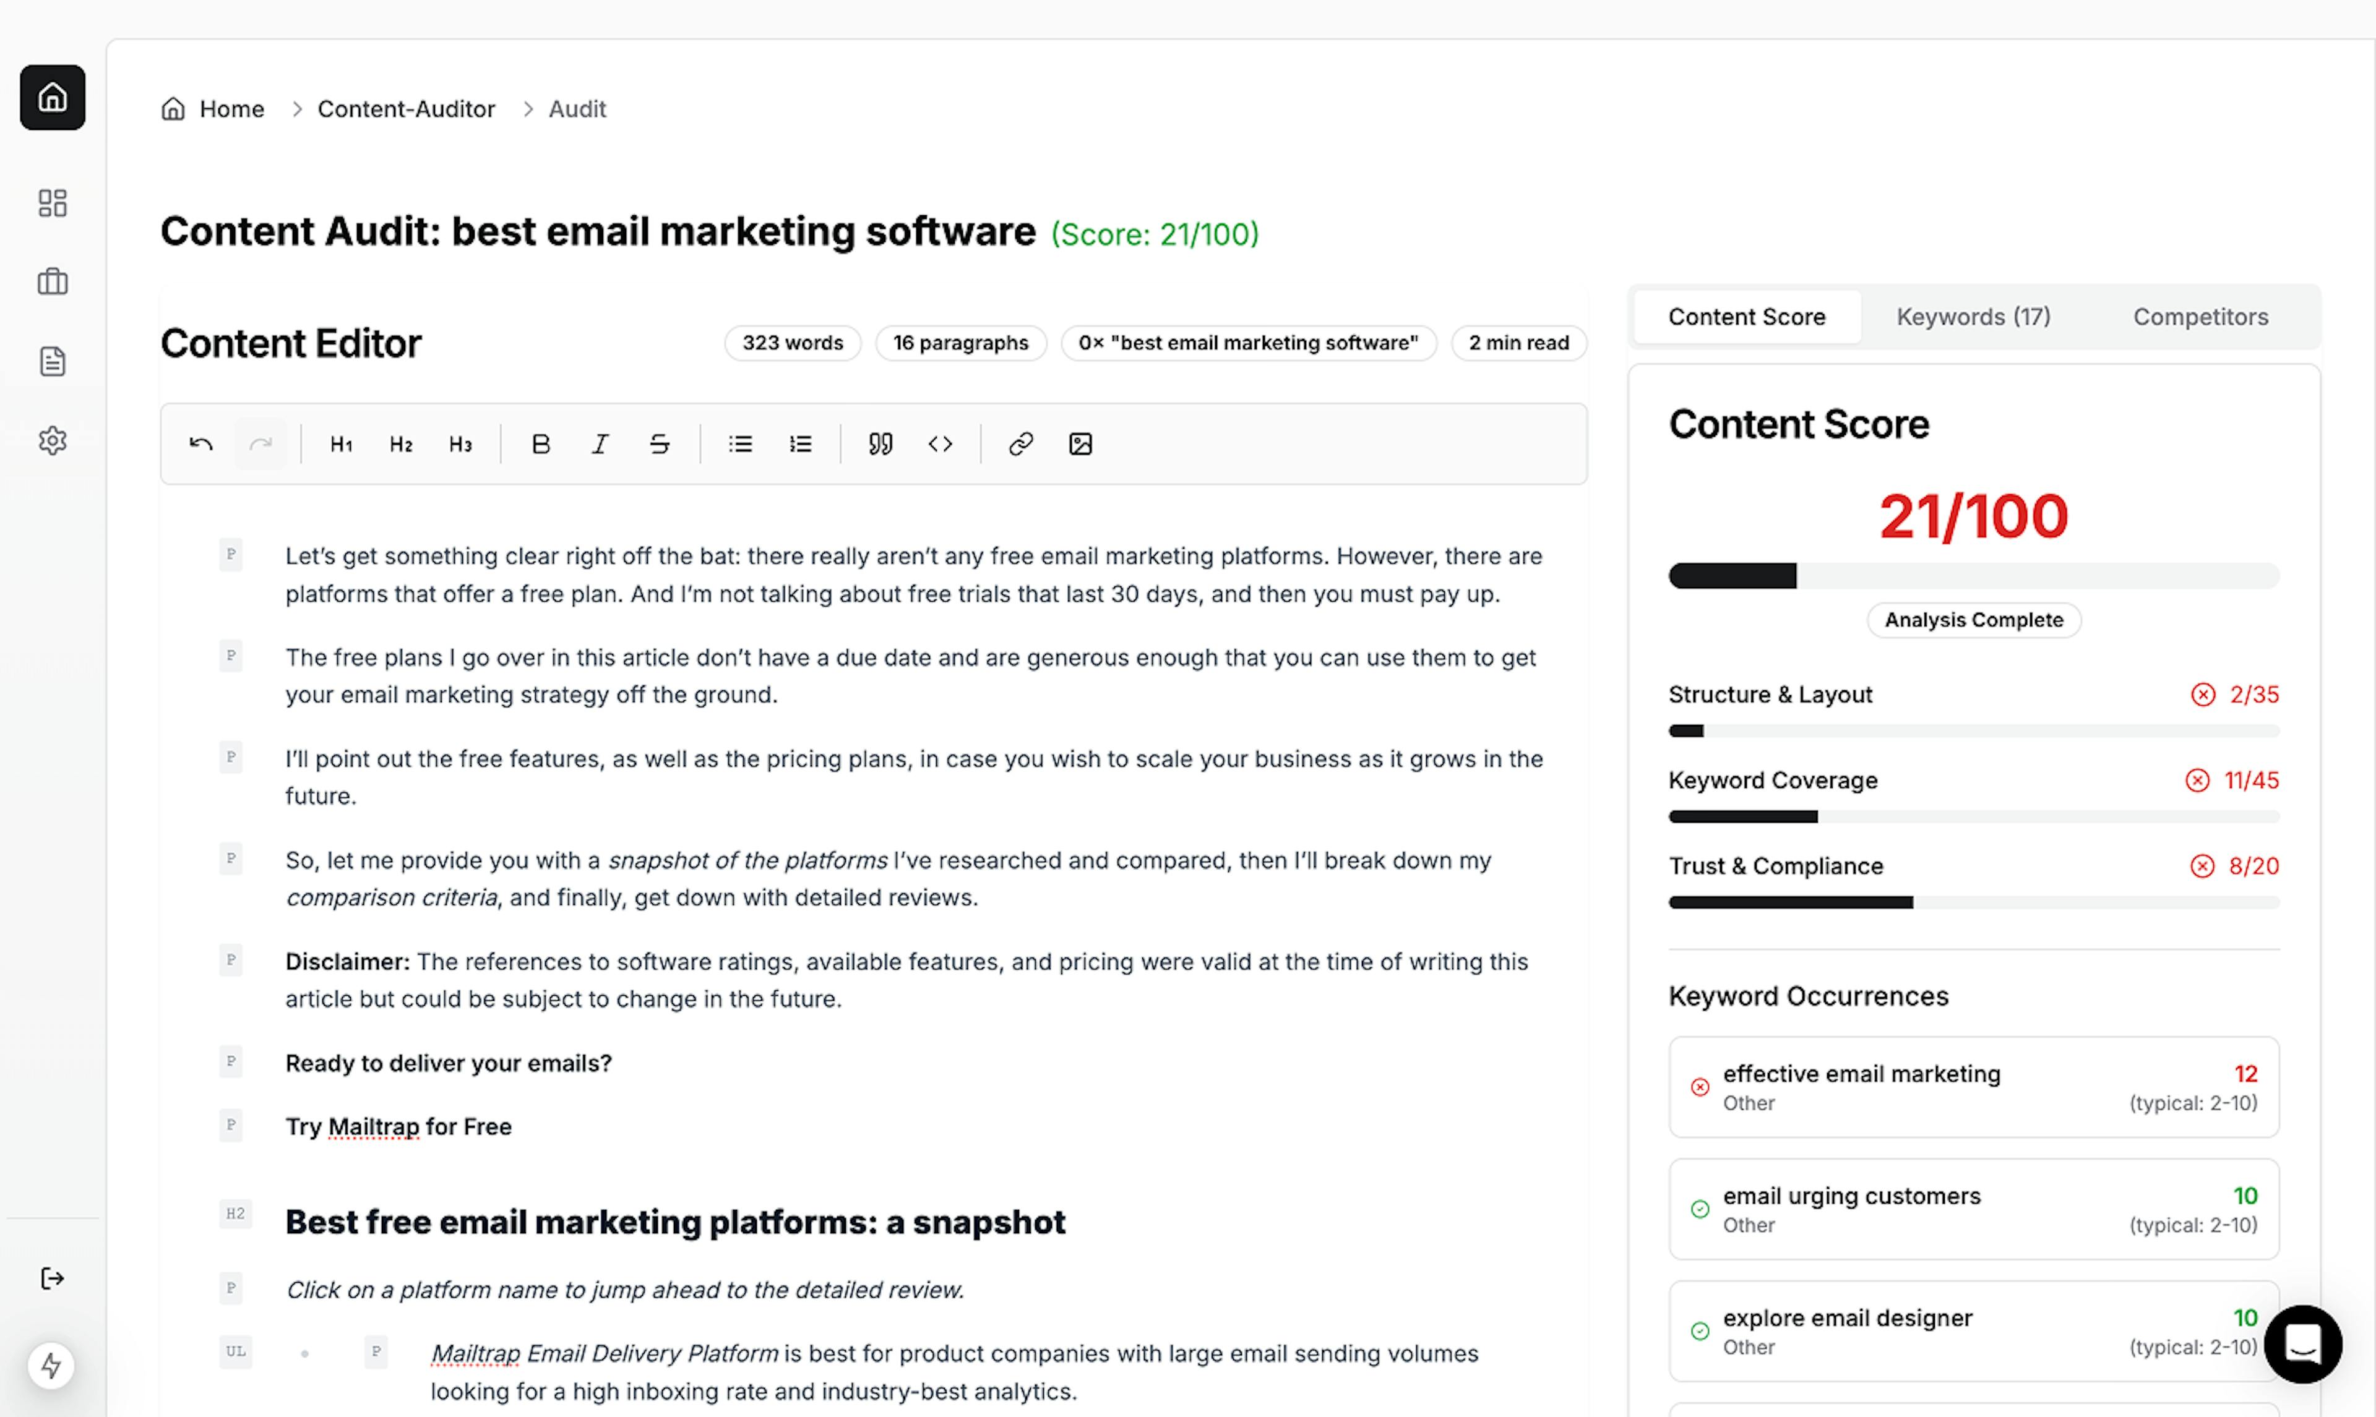The width and height of the screenshot is (2376, 1417).
Task: Click the Trust & Compliance progress bar
Action: click(x=1974, y=902)
